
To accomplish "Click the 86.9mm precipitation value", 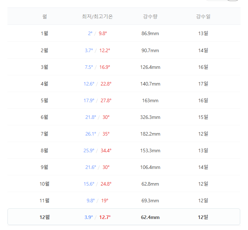I will [x=150, y=33].
